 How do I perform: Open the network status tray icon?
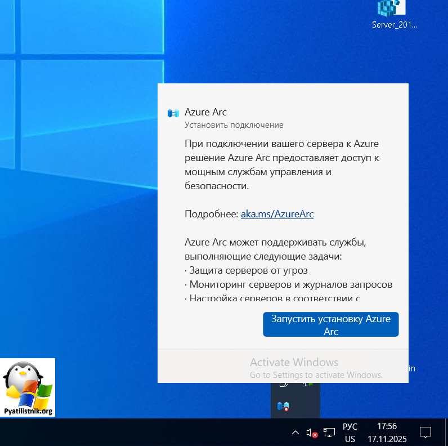point(329,432)
